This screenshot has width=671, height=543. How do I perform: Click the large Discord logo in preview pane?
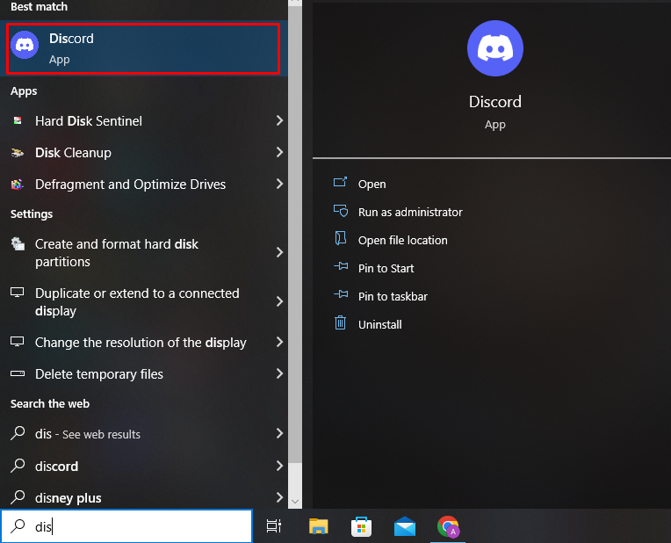click(495, 48)
